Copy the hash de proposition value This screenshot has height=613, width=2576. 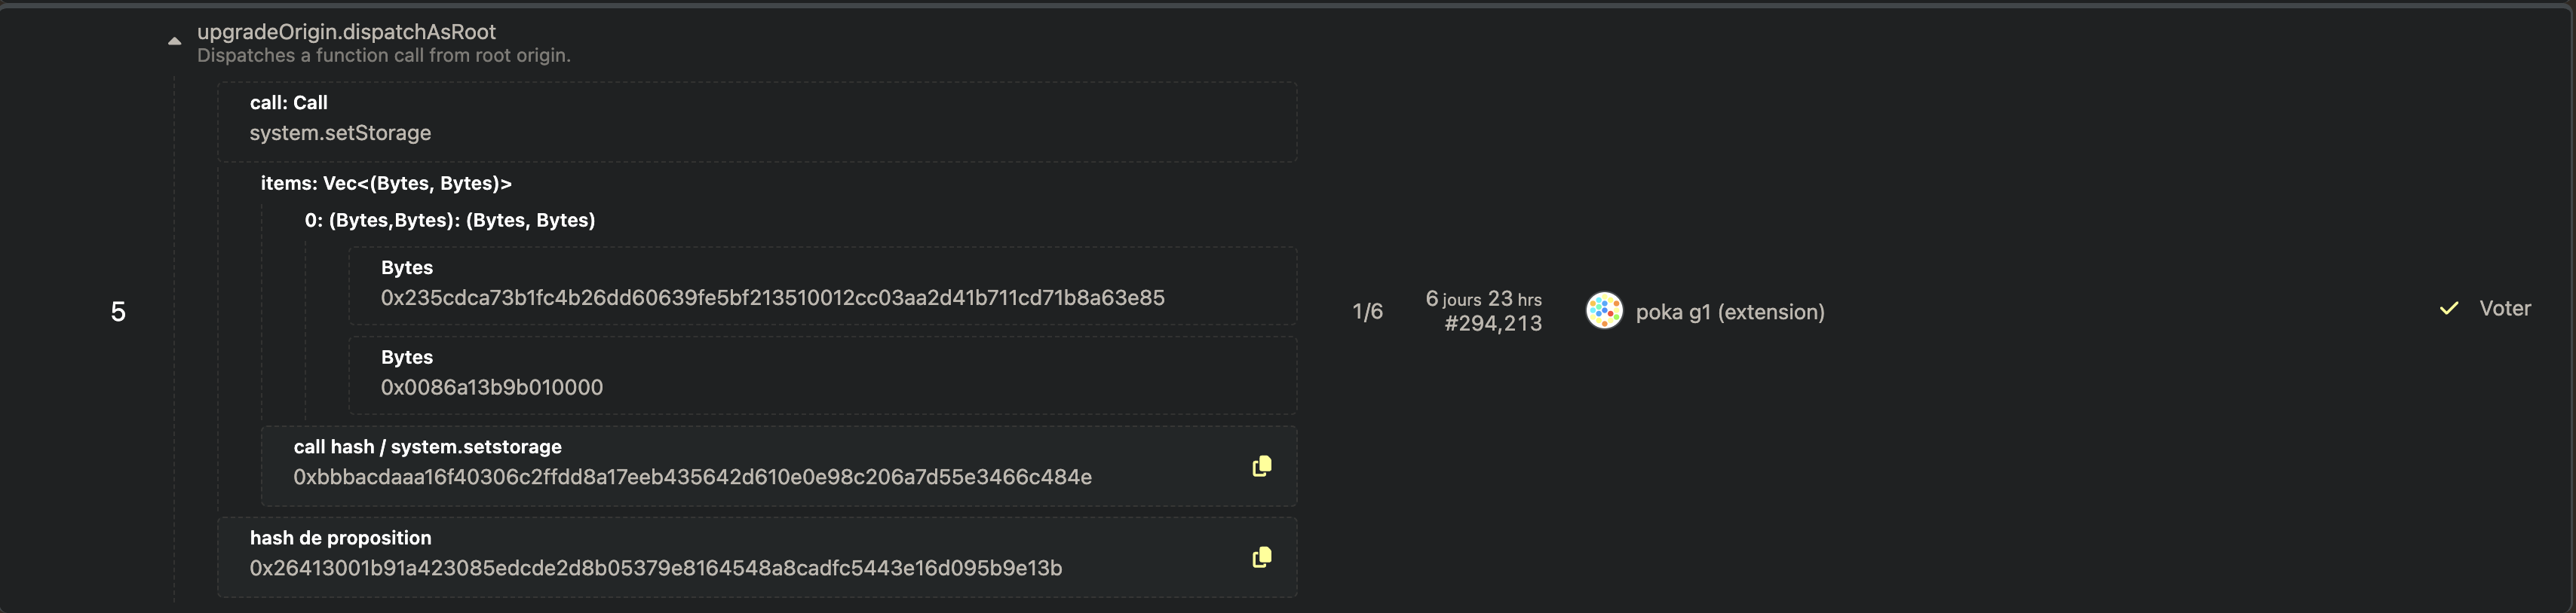pos(1261,557)
